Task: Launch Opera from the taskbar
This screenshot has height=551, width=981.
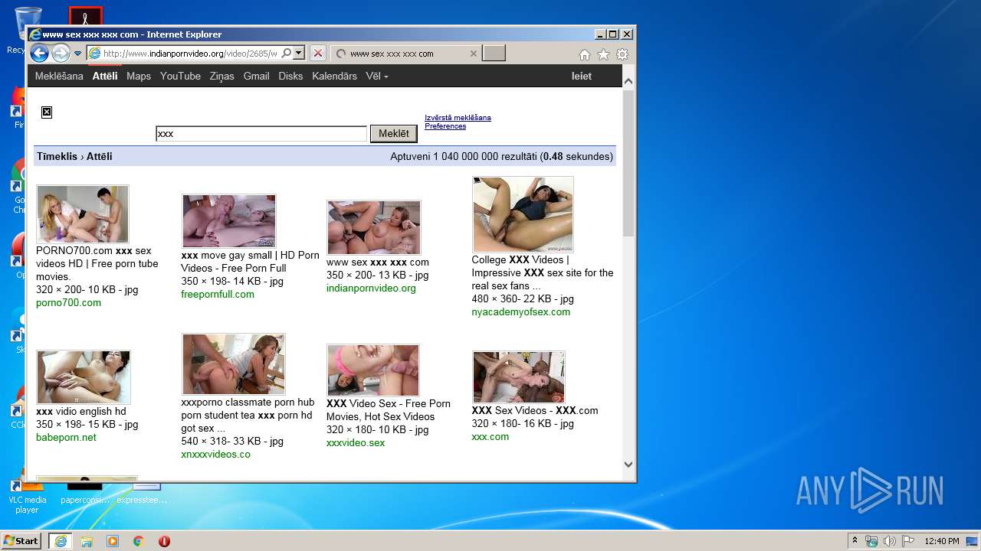Action: [x=164, y=541]
